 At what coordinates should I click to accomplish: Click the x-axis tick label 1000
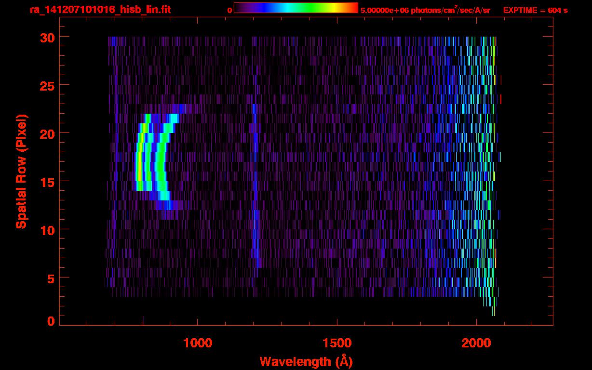198,343
